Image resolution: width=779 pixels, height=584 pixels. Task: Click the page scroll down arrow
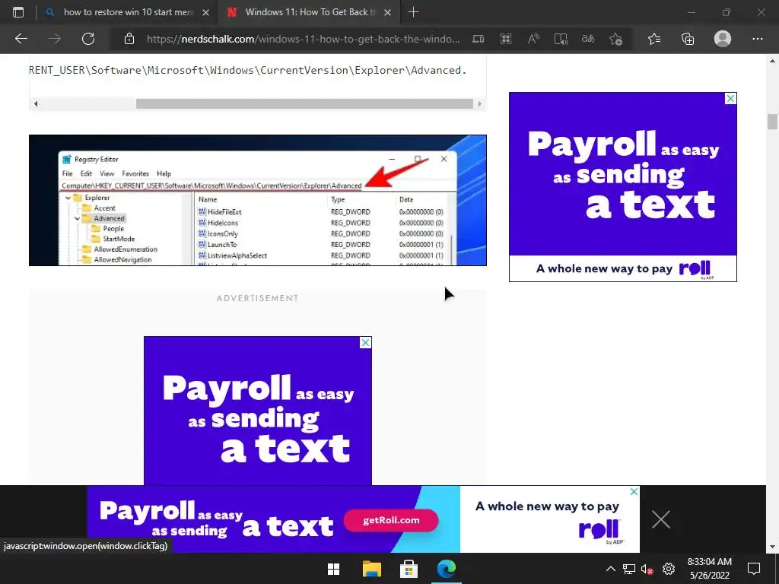772,547
